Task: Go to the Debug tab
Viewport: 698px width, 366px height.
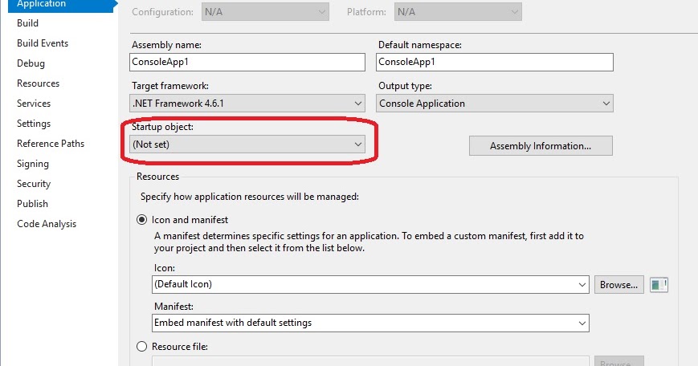Action: (31, 63)
